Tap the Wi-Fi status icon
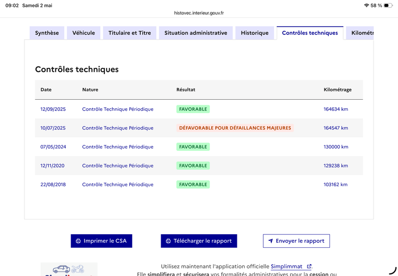The height and width of the screenshot is (276, 398). [366, 5]
